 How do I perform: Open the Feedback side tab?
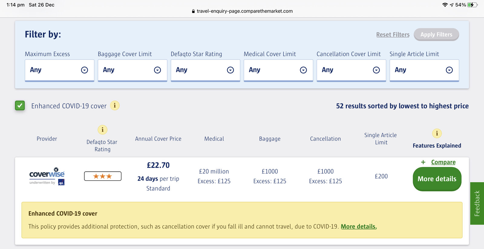click(477, 203)
